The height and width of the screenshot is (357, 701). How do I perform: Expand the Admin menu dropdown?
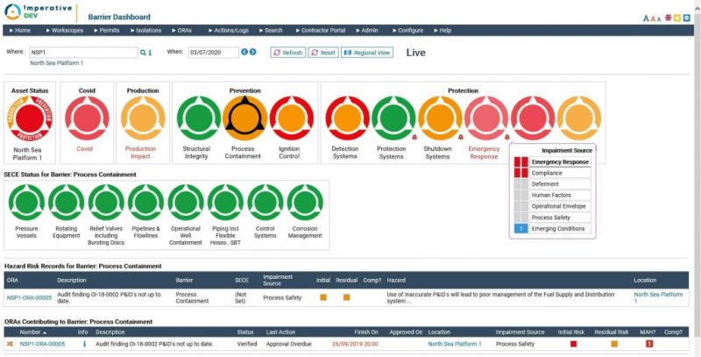366,30
